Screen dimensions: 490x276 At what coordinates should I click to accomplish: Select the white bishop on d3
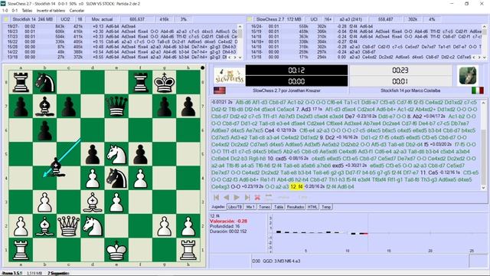click(x=93, y=202)
